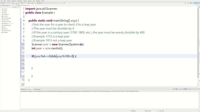Image resolution: width=200 pixels, height=112 pixels.
Task: Expand the SampleProject arrow
Action: tap(1, 25)
